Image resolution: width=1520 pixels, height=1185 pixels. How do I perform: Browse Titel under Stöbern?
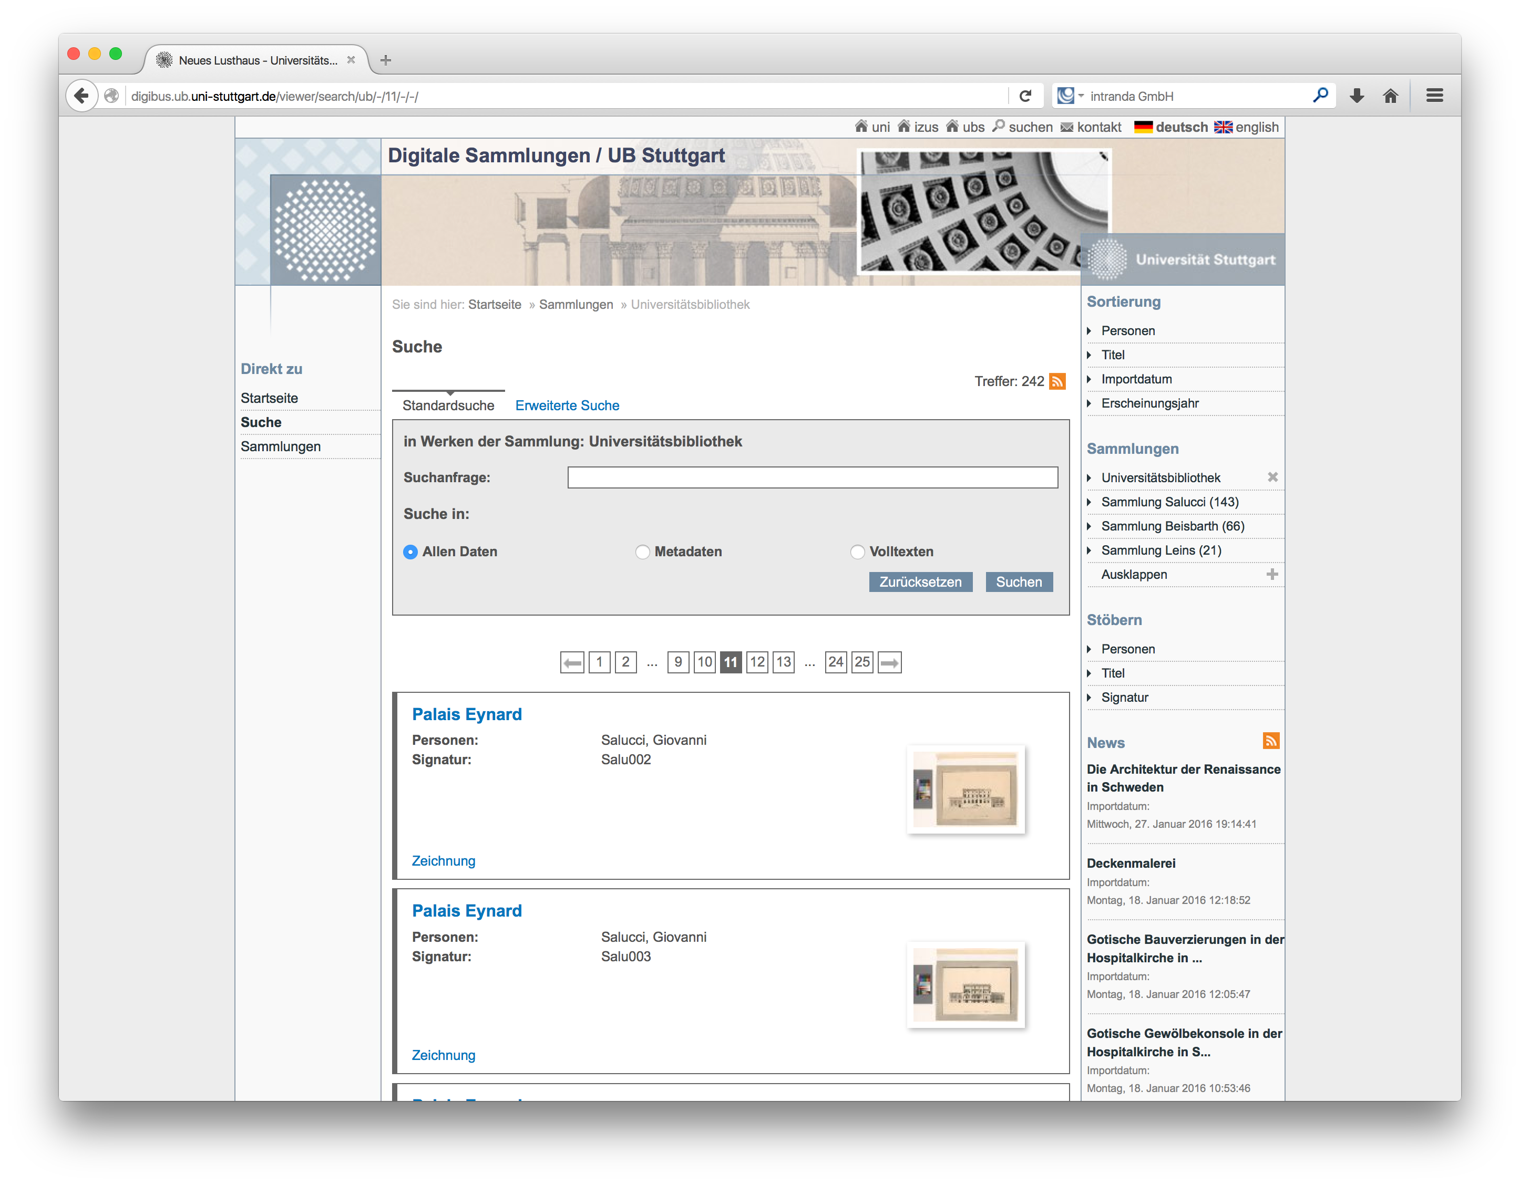pyautogui.click(x=1113, y=673)
